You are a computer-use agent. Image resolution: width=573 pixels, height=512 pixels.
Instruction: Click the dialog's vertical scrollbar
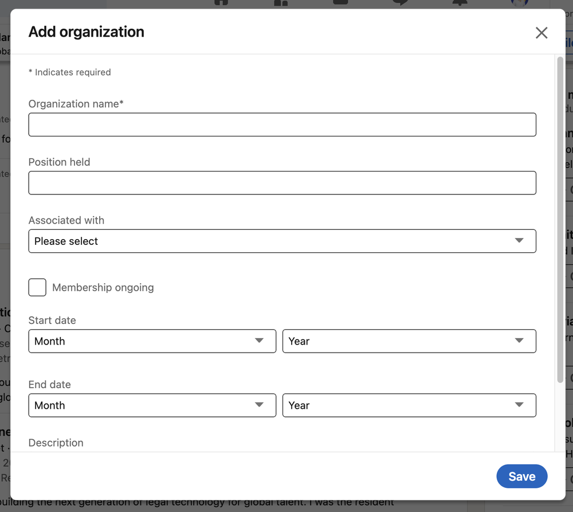coord(560,218)
